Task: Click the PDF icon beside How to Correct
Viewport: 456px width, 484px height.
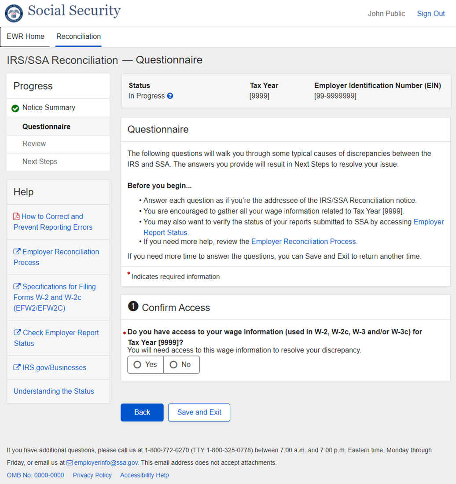Action: coord(17,216)
